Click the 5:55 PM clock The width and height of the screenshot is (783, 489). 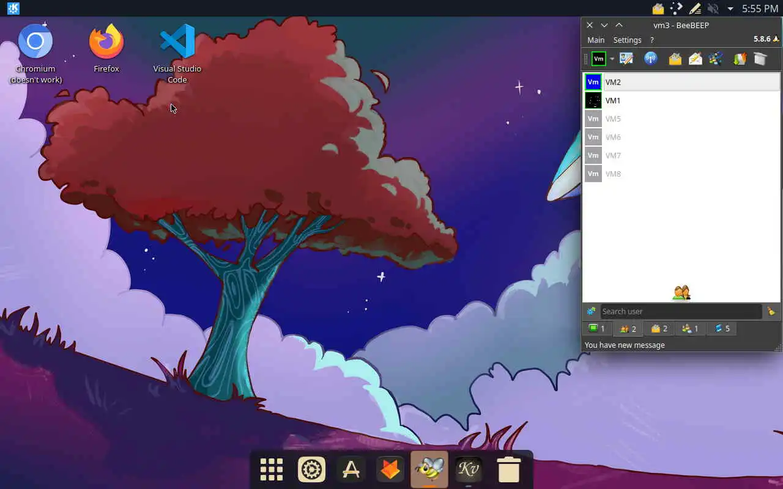pyautogui.click(x=760, y=9)
